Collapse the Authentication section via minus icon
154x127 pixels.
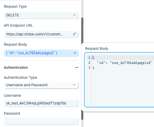tap(77, 67)
